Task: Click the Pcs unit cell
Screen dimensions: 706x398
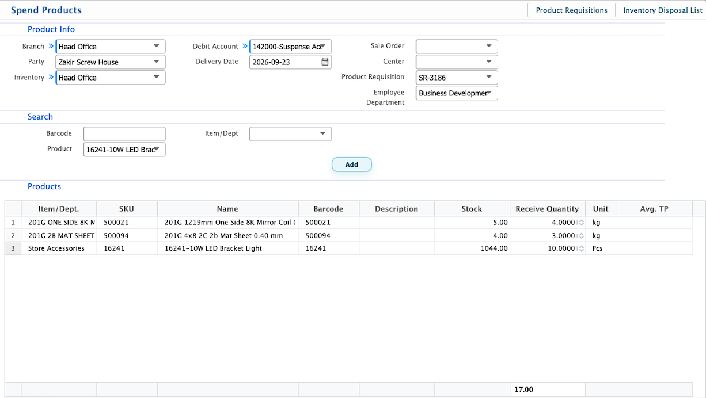Action: pos(601,248)
